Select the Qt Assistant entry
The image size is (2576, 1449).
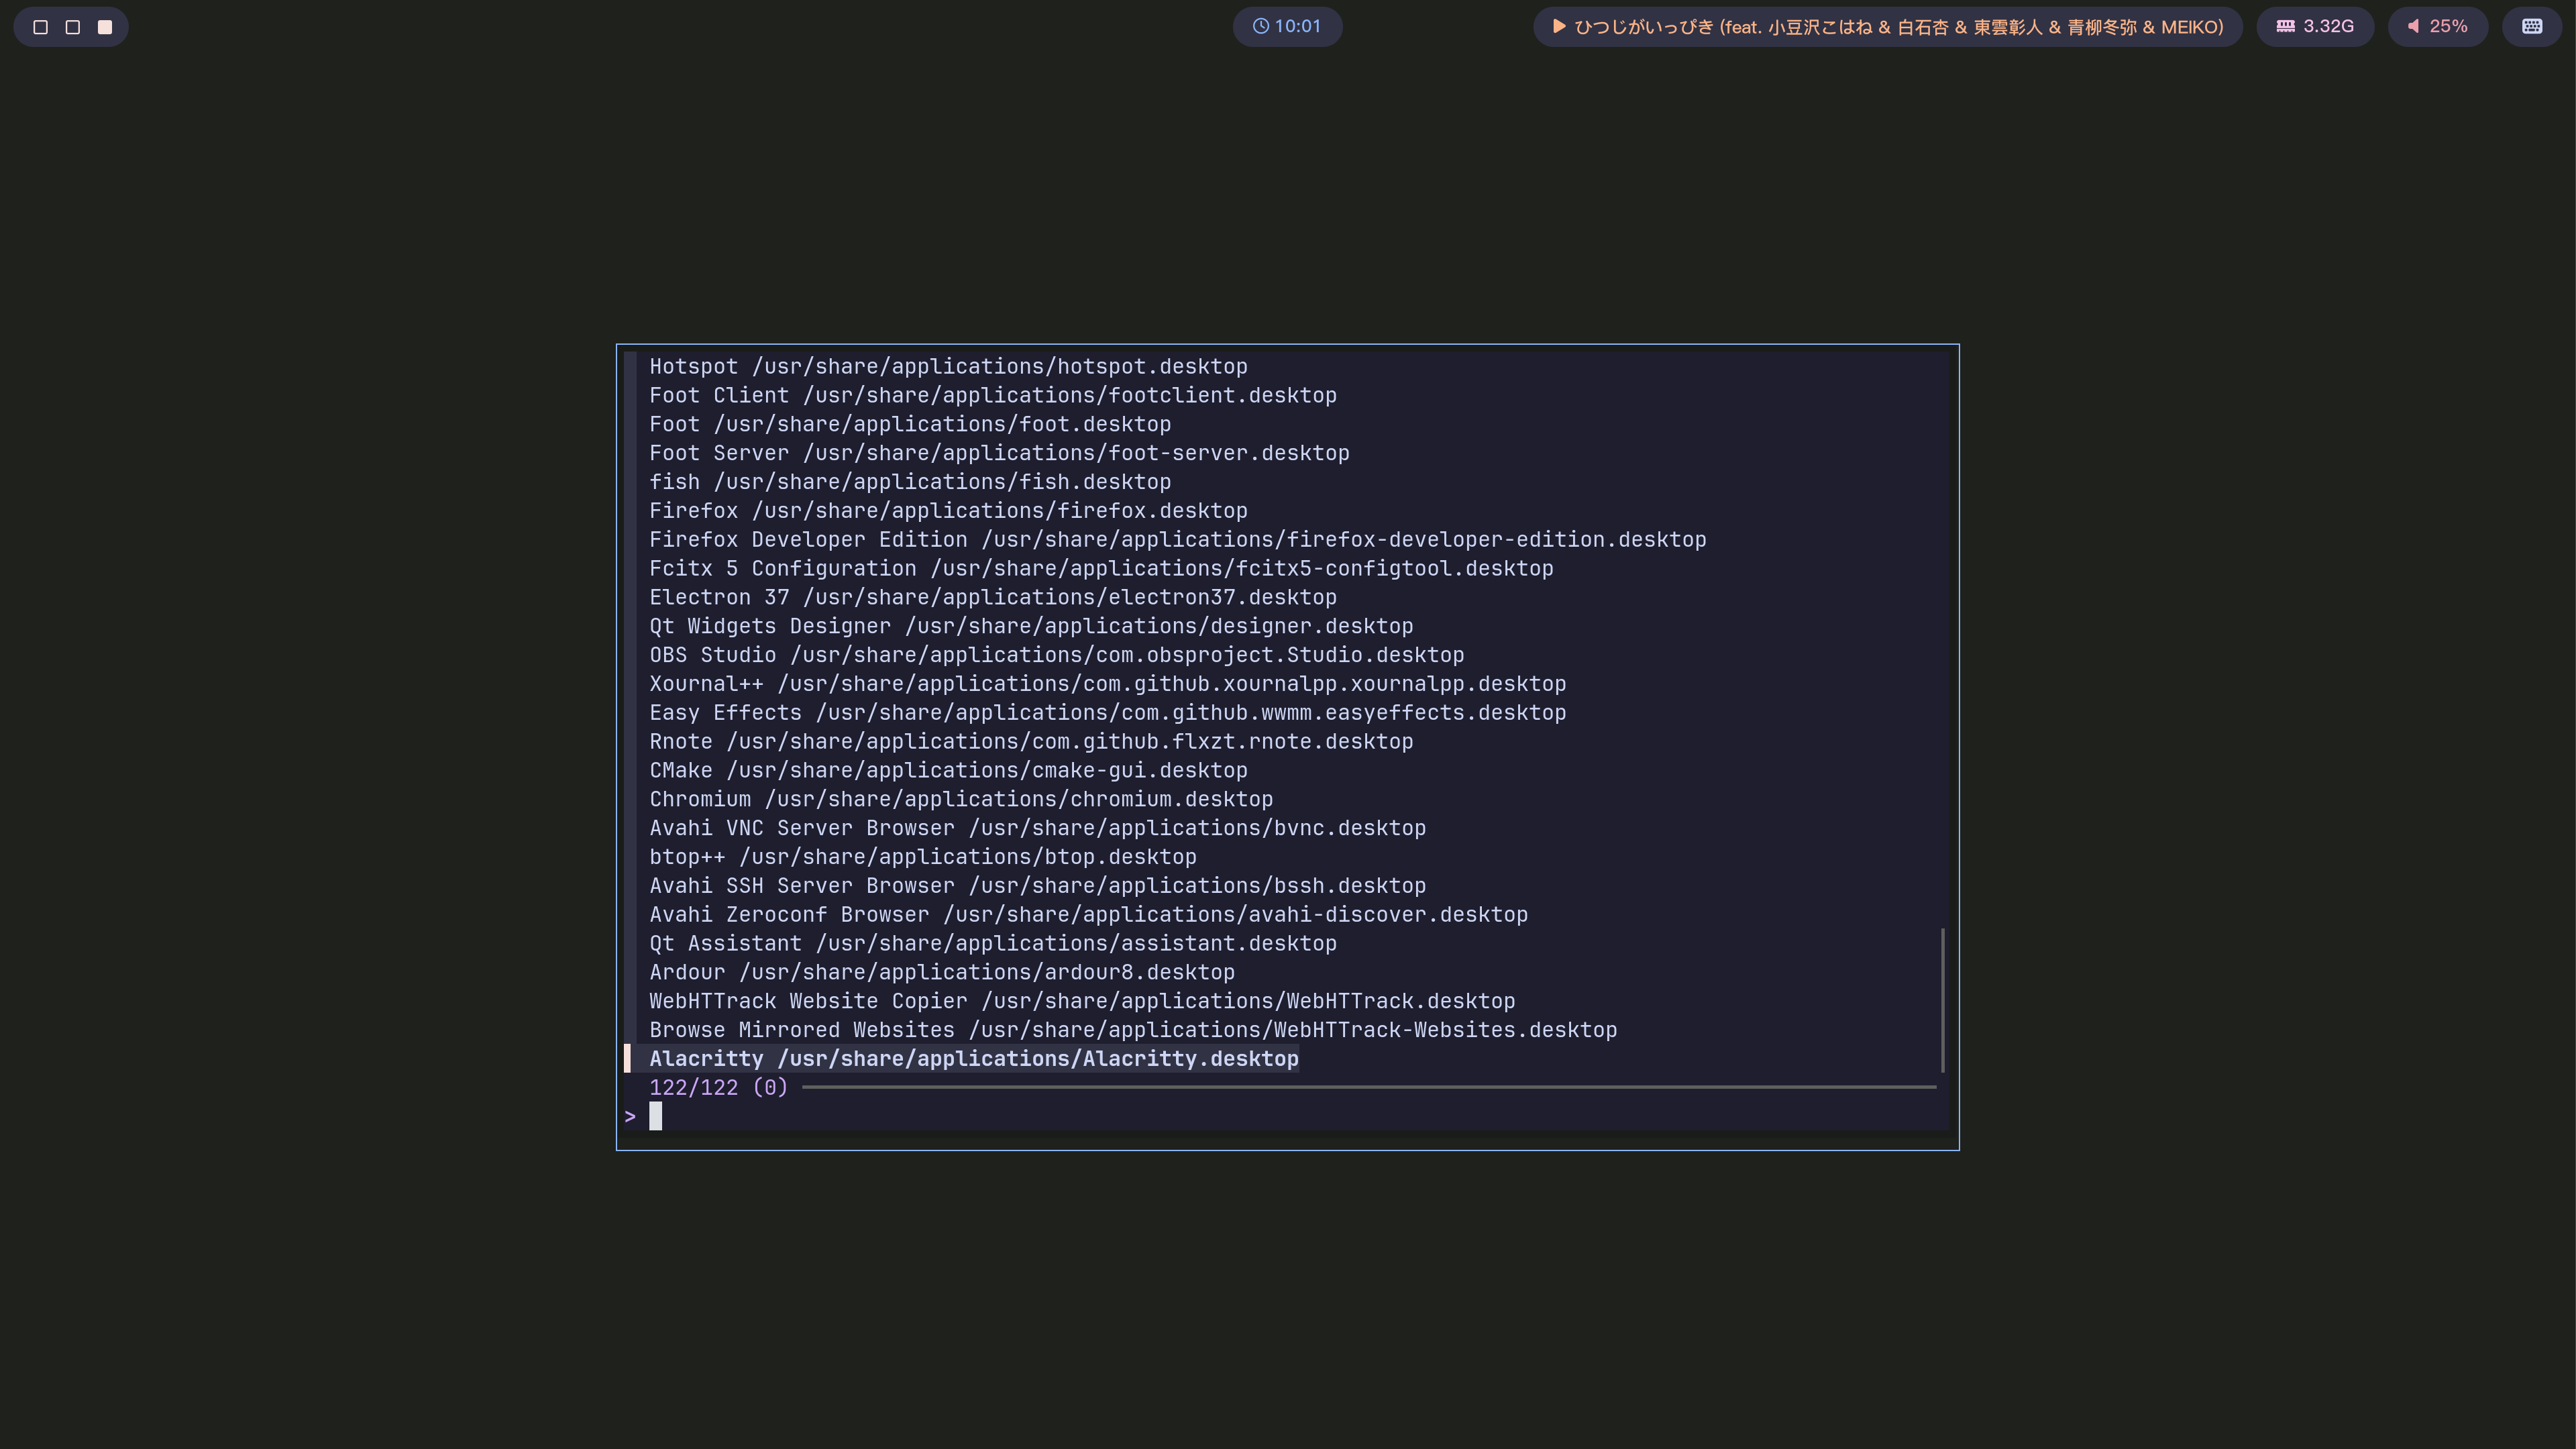coord(993,944)
